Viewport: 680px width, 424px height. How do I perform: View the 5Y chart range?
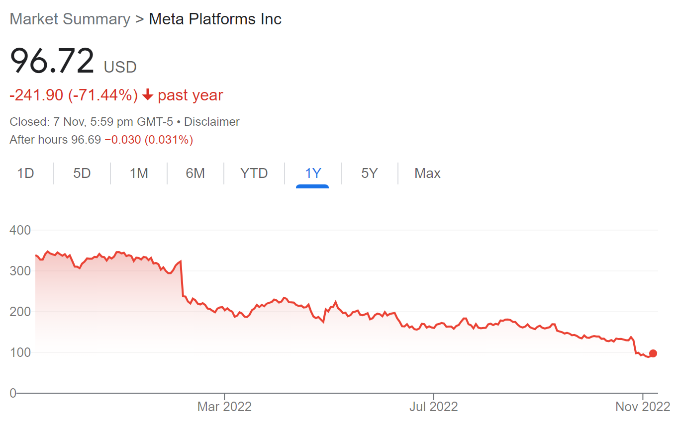pyautogui.click(x=370, y=173)
